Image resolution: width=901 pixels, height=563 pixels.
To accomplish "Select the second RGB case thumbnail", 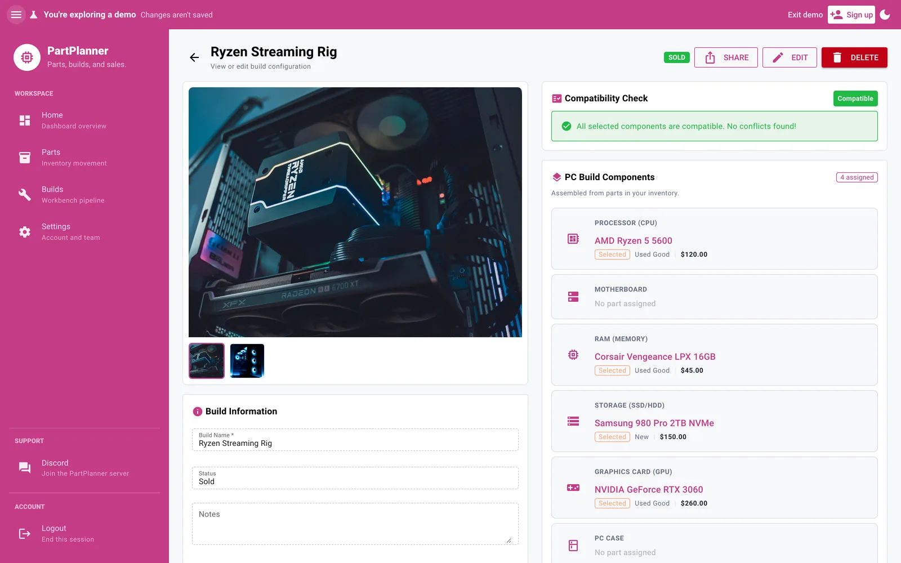I will coord(247,361).
